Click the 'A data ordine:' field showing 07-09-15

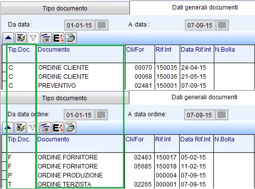point(199,115)
